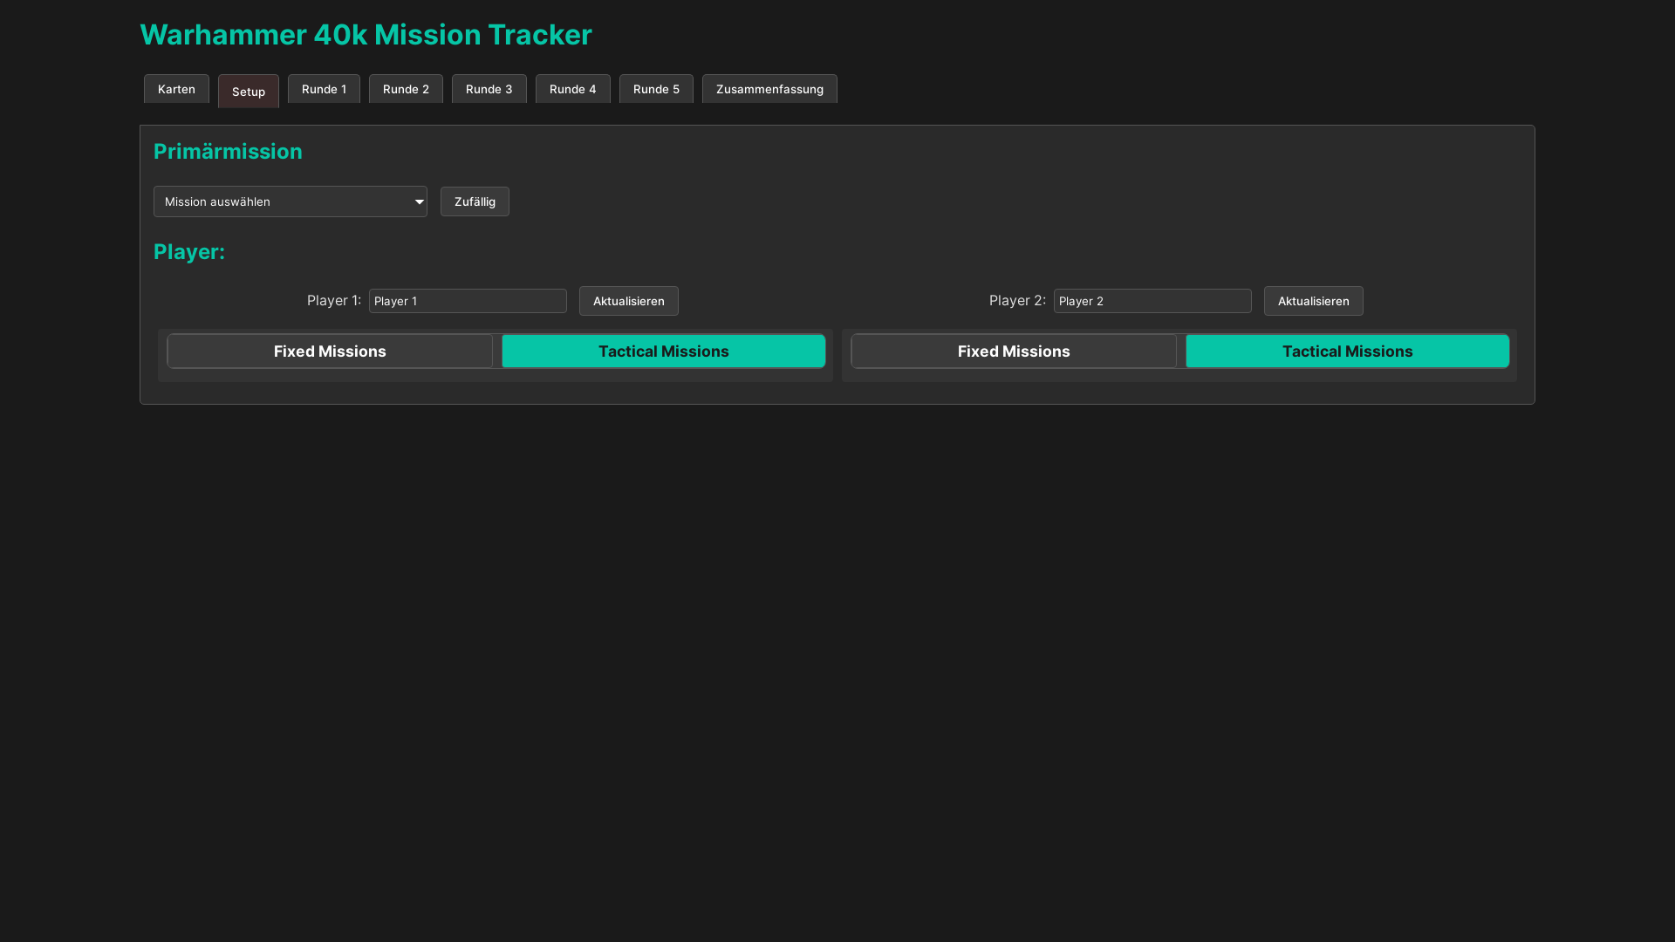Choose Fixed Missions for Player 2

point(1014,352)
